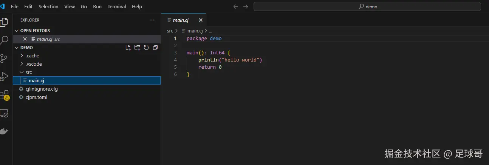Select main.cj src entry under Open Editors
This screenshot has height=165, width=489.
(x=87, y=39)
